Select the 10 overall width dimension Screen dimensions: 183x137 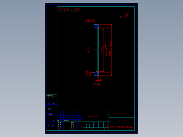pyautogui.click(x=96, y=84)
